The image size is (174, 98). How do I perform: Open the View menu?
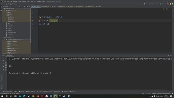click(x=11, y=1)
